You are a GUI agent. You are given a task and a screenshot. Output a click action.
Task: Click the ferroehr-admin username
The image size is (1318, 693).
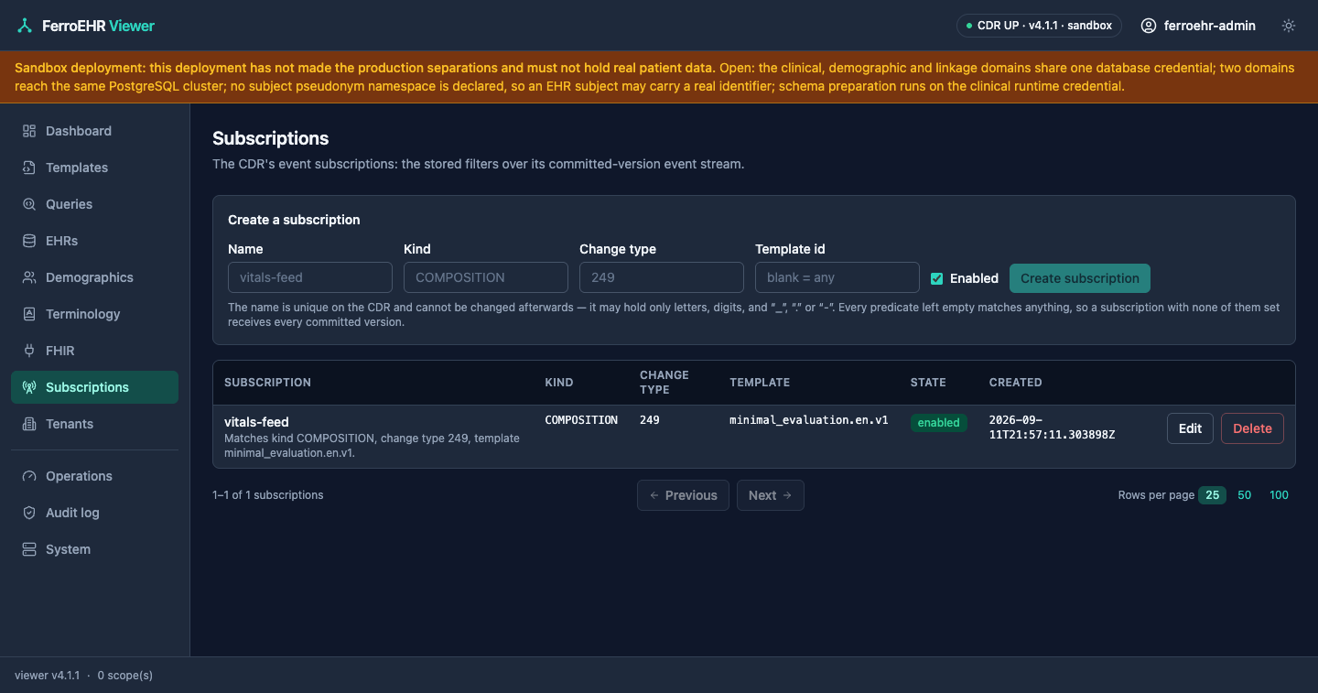tap(1210, 26)
